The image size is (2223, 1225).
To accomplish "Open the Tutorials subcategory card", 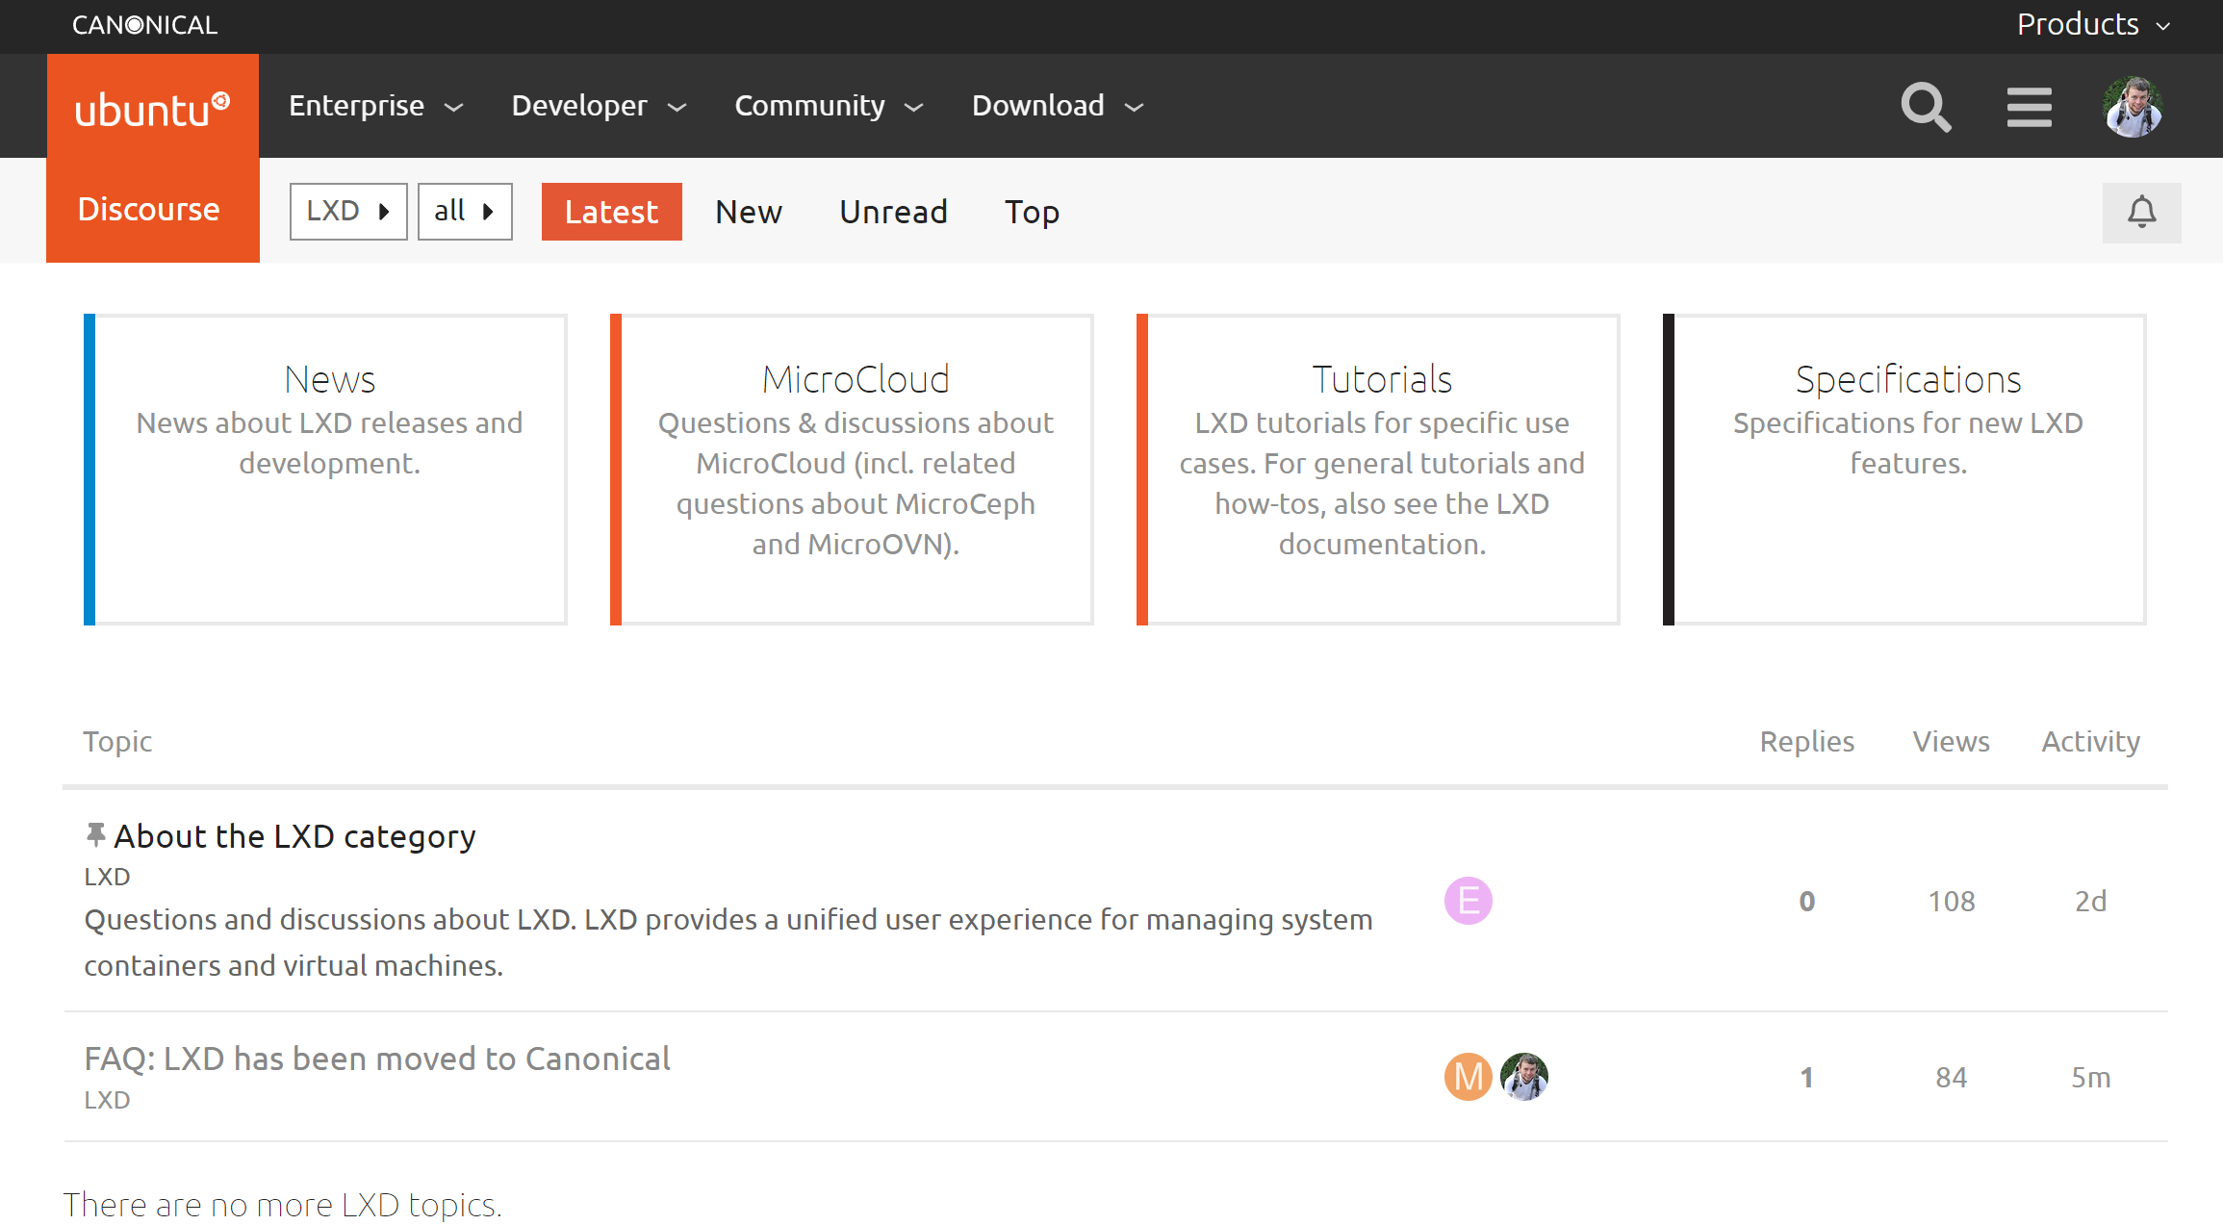I will point(1378,470).
